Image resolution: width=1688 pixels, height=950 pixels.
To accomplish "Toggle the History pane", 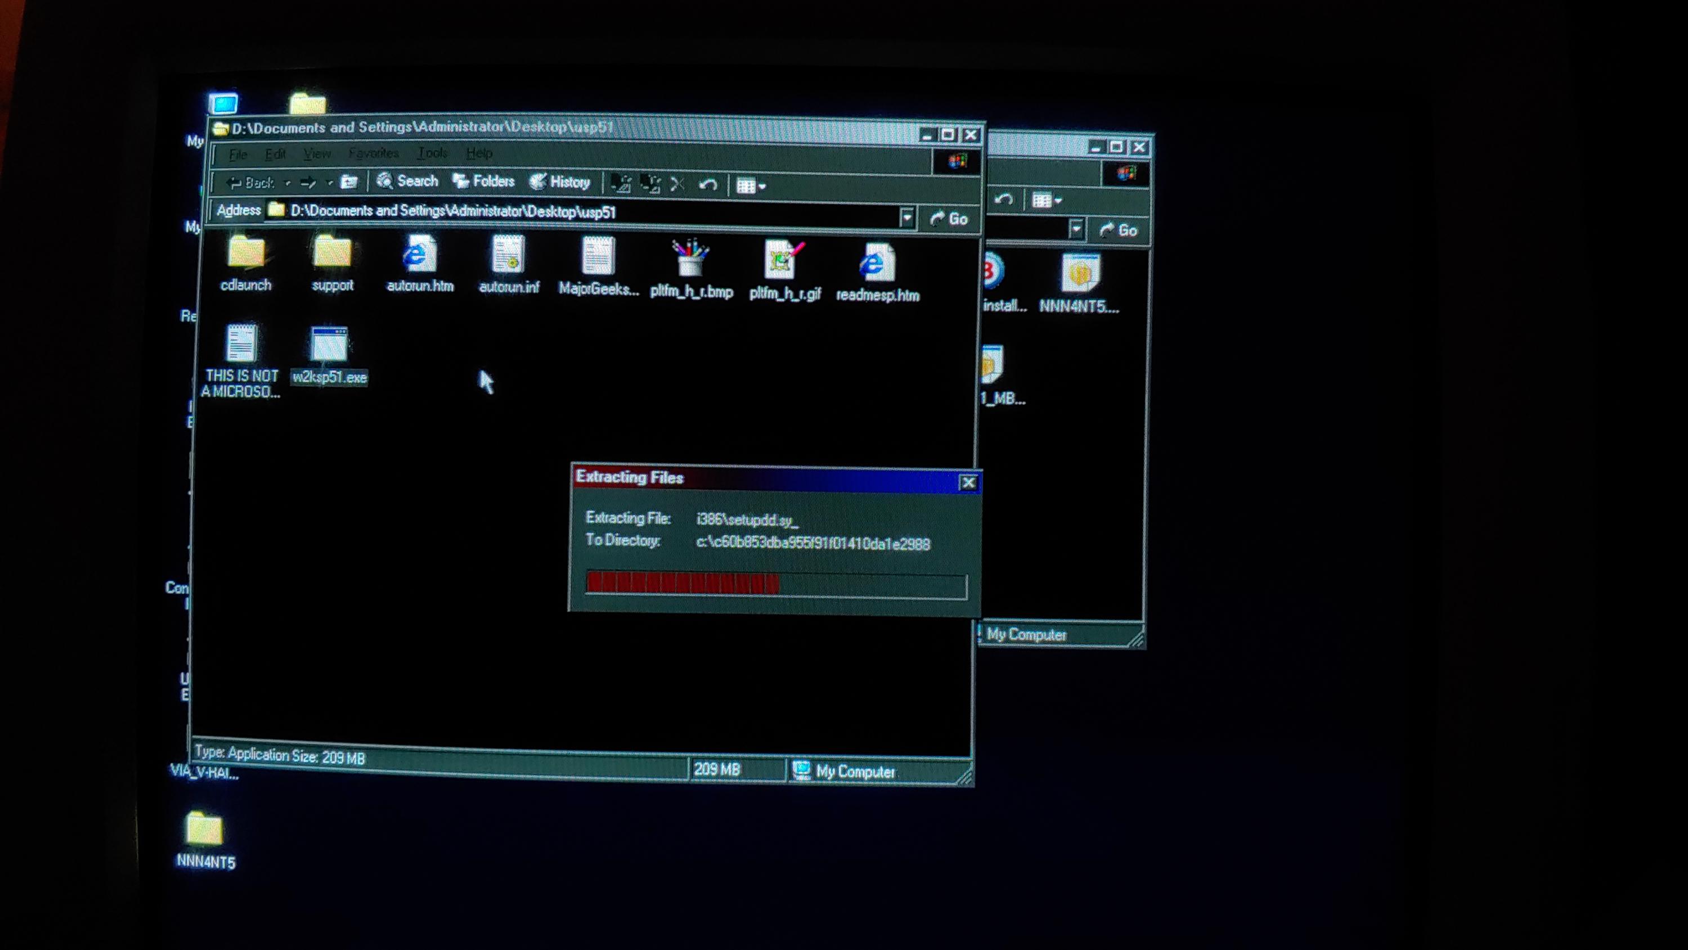I will coord(560,182).
